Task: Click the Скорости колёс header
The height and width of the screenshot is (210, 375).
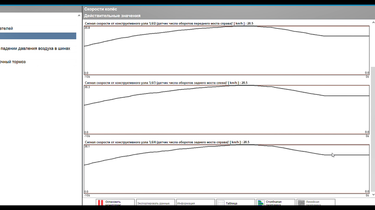Action: tap(100, 9)
